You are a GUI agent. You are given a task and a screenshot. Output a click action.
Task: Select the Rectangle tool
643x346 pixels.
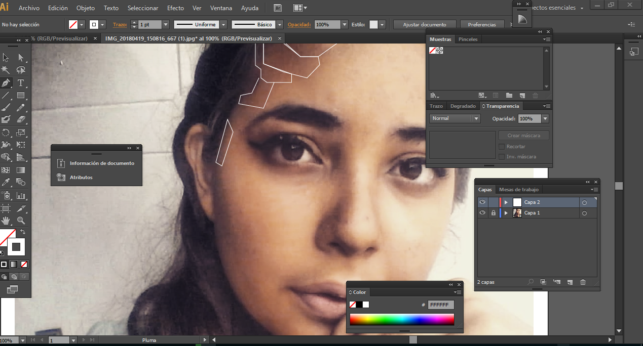point(21,95)
